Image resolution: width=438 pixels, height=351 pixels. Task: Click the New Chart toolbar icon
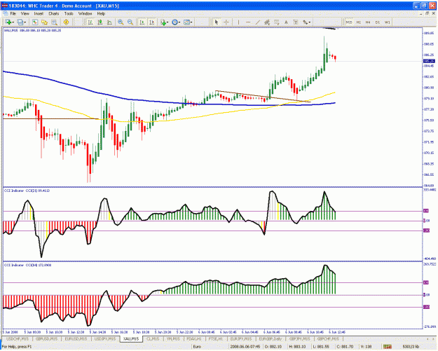tap(8, 22)
